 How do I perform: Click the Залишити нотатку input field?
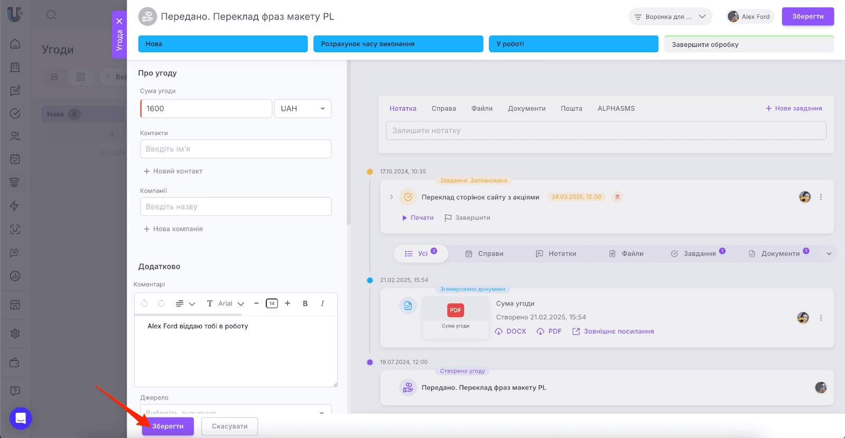tap(606, 131)
